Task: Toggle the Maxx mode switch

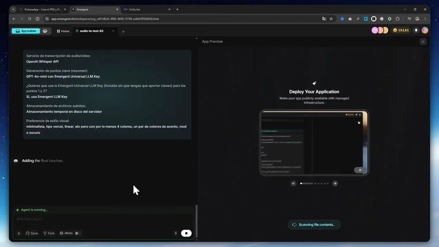Action: coord(77,233)
